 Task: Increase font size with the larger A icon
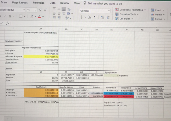tap(40, 10)
